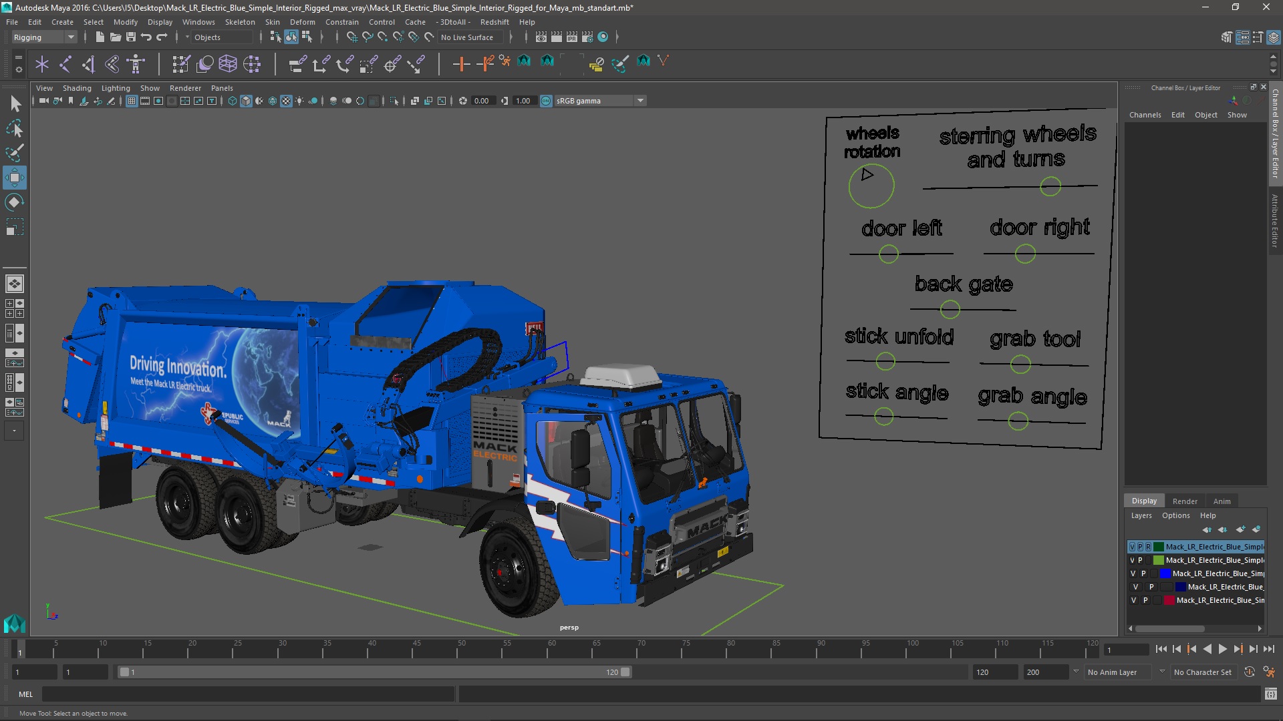Choose the Joint tool on the shelf
This screenshot has height=721, width=1283.
point(65,64)
